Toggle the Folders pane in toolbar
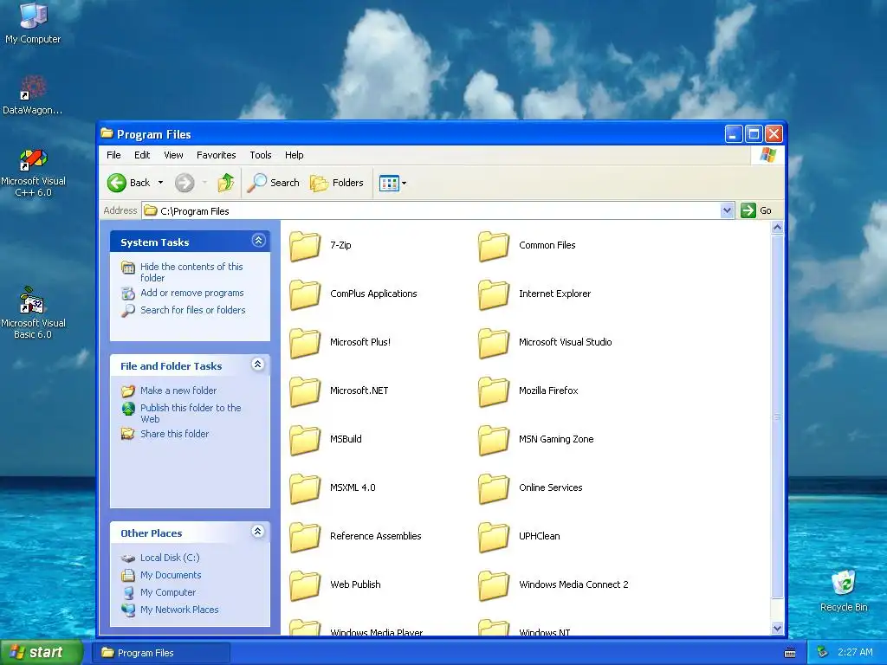 click(337, 183)
